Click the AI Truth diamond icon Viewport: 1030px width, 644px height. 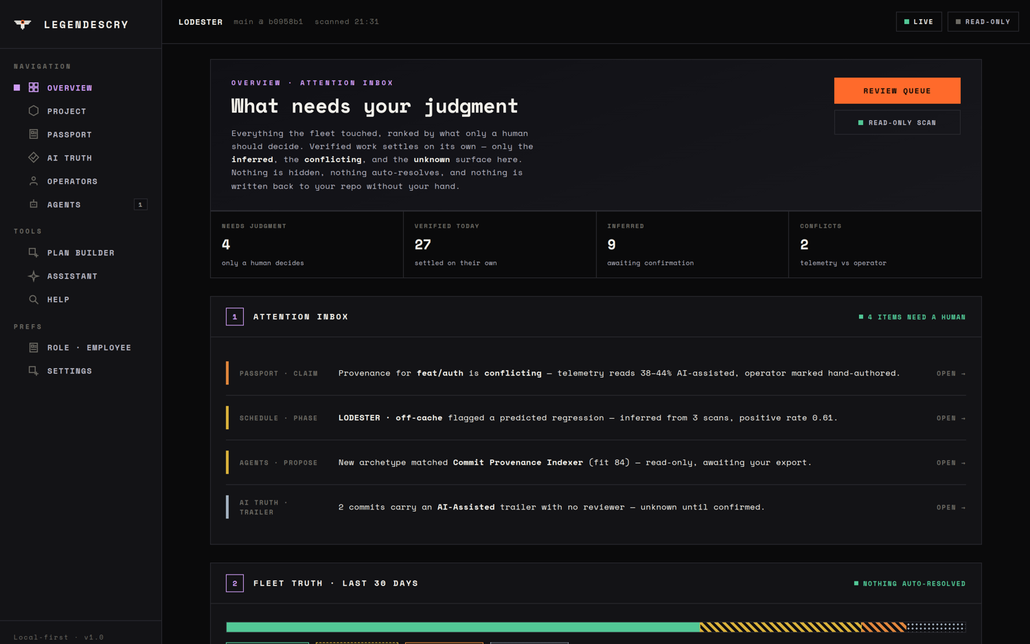coord(34,158)
